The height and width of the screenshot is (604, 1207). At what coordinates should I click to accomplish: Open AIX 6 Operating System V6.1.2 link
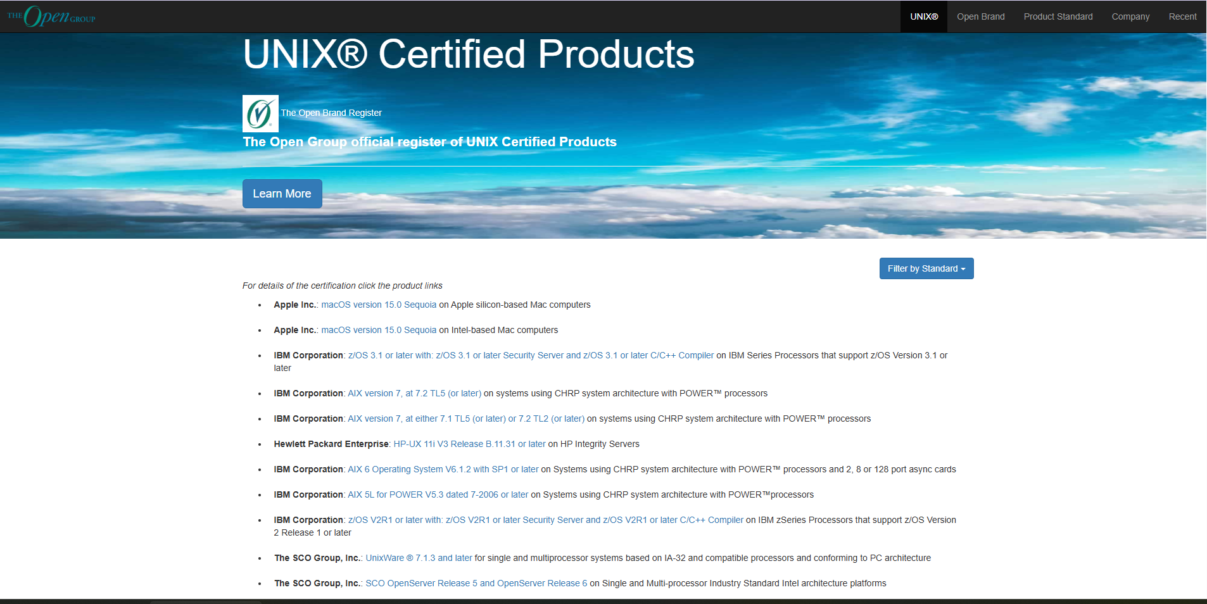(443, 469)
